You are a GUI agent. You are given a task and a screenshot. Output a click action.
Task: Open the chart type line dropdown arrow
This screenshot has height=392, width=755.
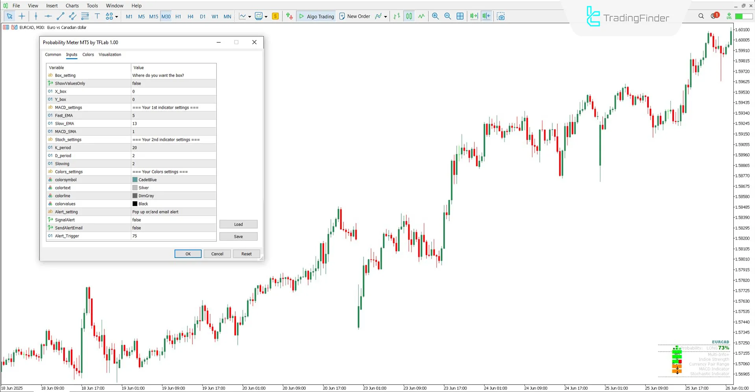coord(249,17)
